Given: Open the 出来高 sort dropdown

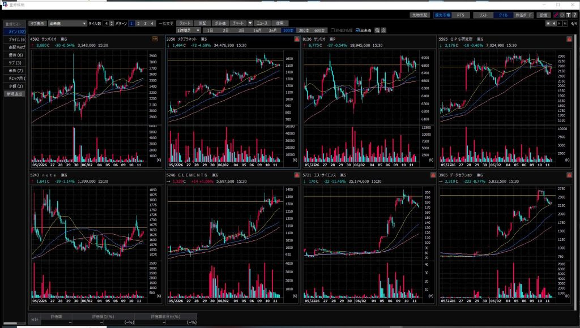Looking at the screenshot, I should [67, 23].
